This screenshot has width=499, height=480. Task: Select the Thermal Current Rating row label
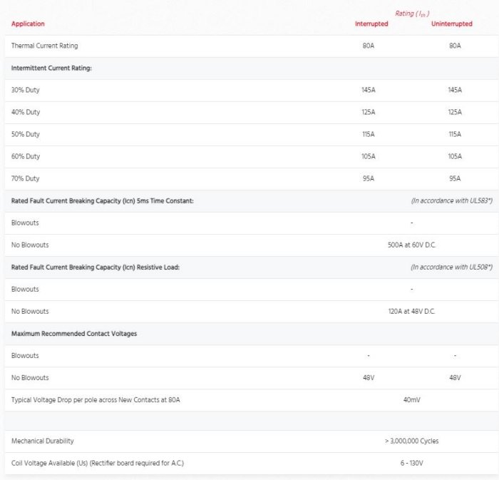45,46
